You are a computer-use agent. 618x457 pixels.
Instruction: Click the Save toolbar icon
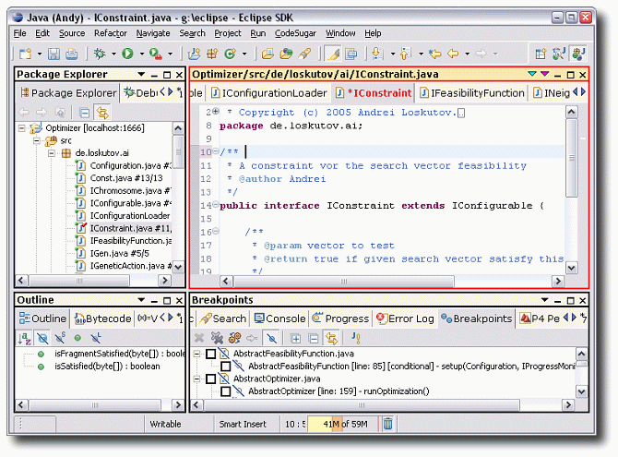(53, 54)
